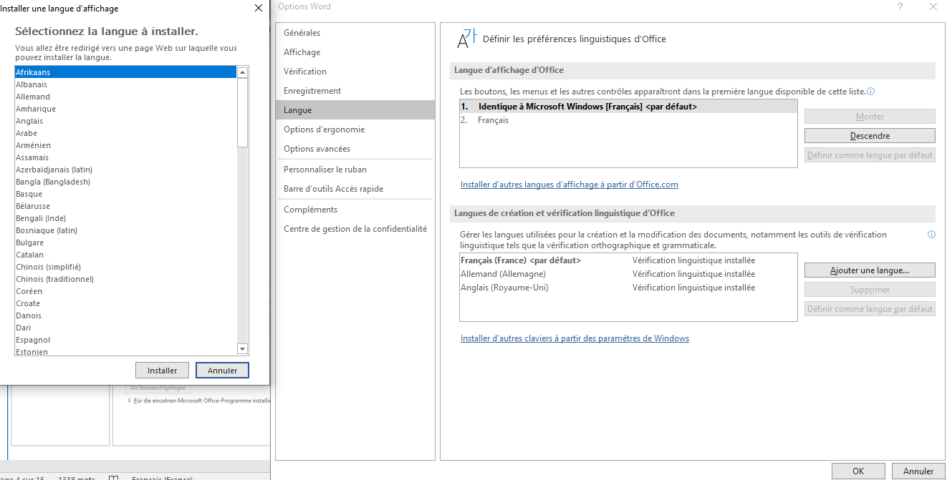The width and height of the screenshot is (947, 480).
Task: Open the Enregistrement options category
Action: click(x=355, y=91)
